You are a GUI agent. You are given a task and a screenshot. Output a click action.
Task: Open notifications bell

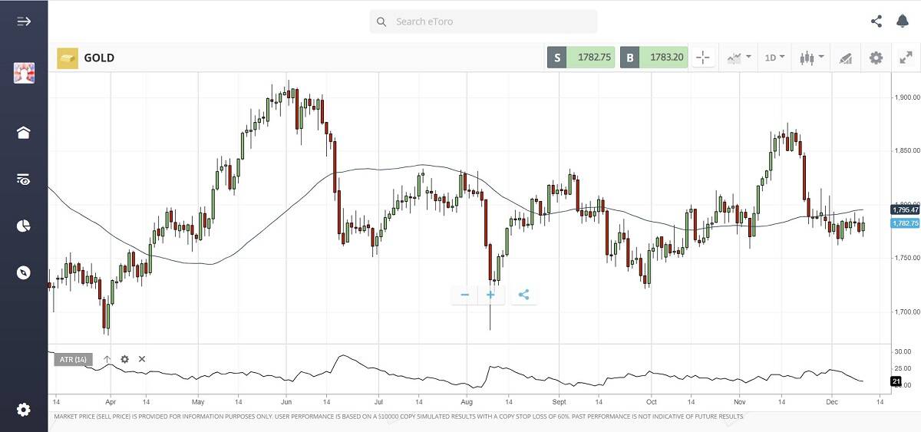click(x=903, y=21)
